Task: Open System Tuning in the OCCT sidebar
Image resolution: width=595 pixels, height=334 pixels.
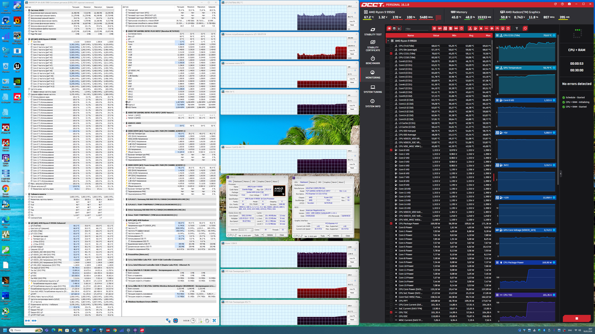Action: (x=373, y=89)
